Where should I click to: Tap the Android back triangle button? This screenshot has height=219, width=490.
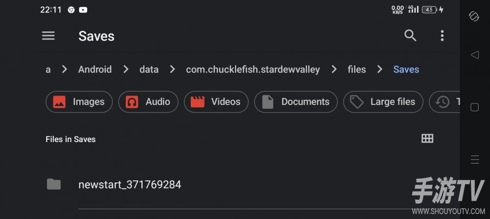pos(475,55)
